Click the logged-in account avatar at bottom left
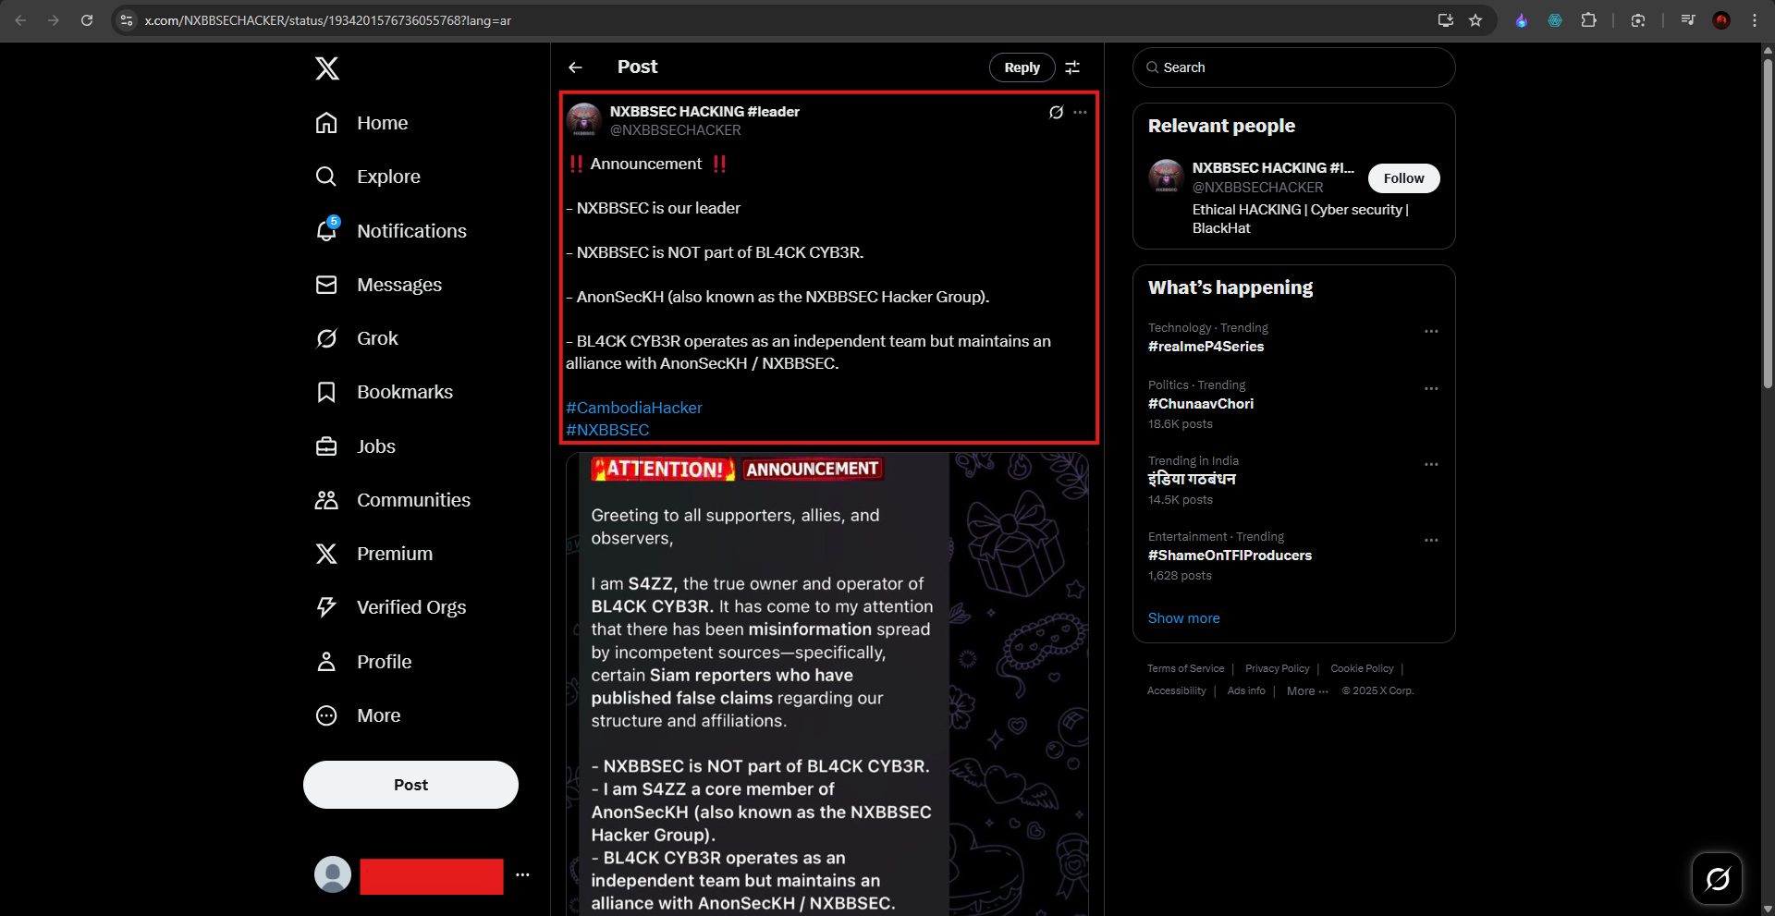 pyautogui.click(x=333, y=874)
